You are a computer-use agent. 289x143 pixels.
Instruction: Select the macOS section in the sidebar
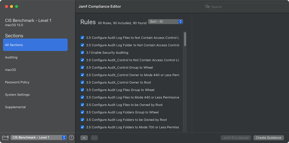point(10,70)
